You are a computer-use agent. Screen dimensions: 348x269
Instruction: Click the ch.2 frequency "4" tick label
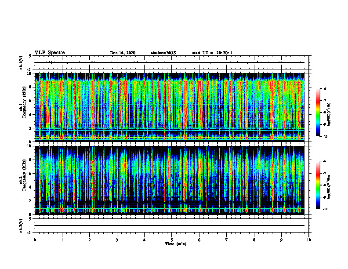coord(31,187)
